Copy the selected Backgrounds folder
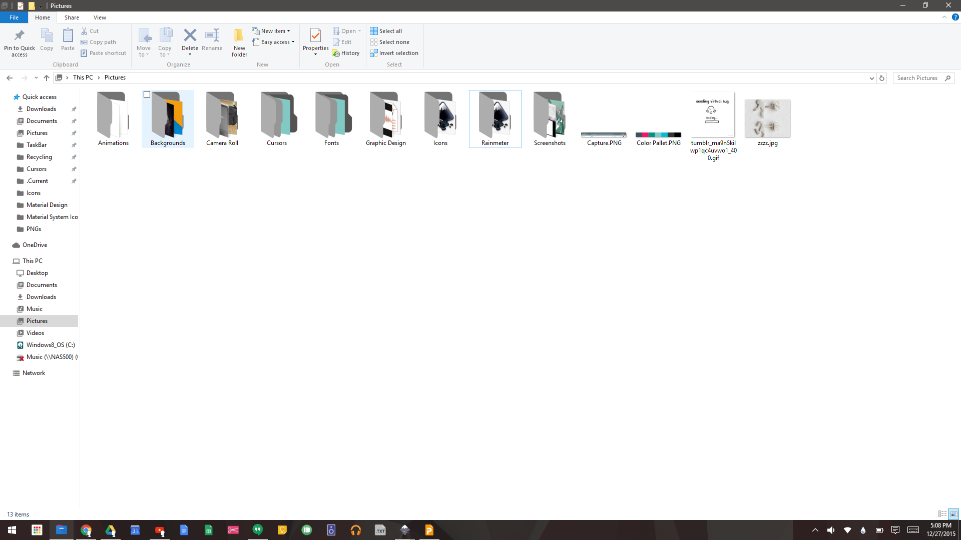The width and height of the screenshot is (961, 540). pos(46,40)
